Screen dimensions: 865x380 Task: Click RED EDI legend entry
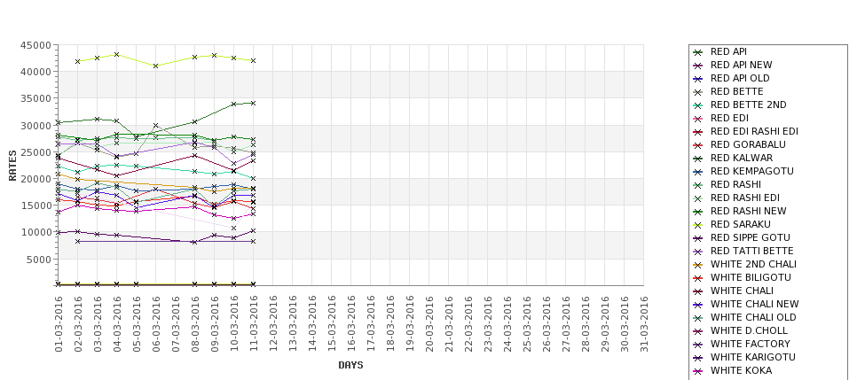click(x=729, y=118)
